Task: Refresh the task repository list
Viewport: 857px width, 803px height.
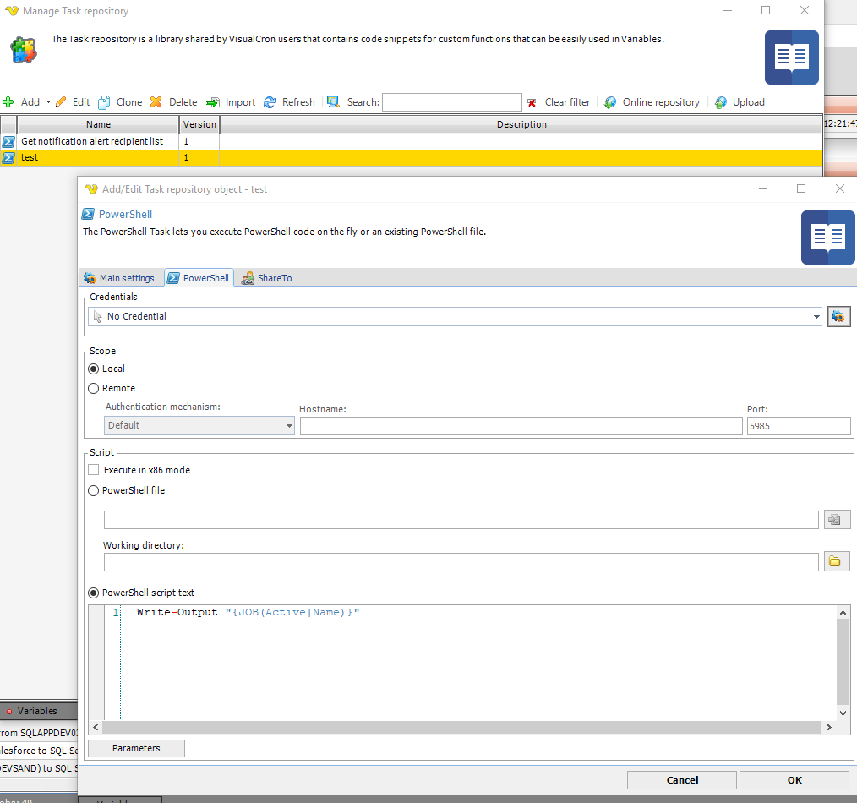Action: (x=289, y=102)
